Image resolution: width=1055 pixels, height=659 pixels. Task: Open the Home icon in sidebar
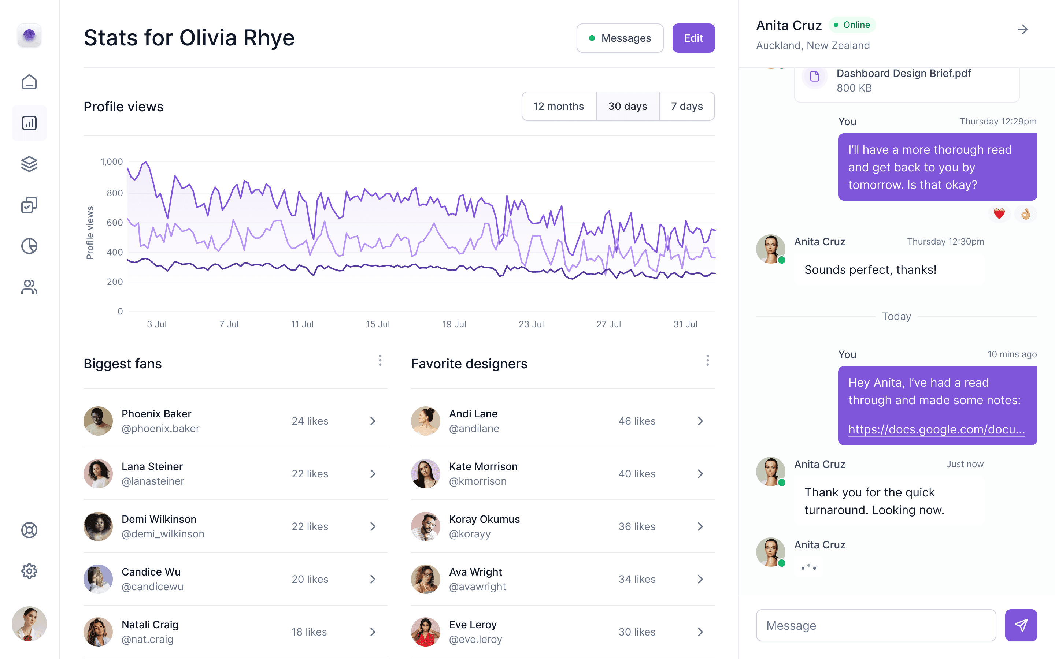(x=29, y=82)
